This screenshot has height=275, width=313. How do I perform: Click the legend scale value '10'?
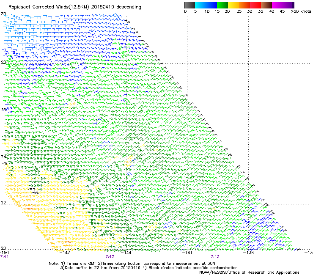click(x=207, y=11)
